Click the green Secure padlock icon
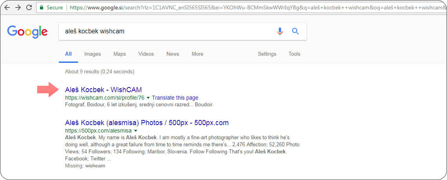This screenshot has width=447, height=180. coord(41,7)
